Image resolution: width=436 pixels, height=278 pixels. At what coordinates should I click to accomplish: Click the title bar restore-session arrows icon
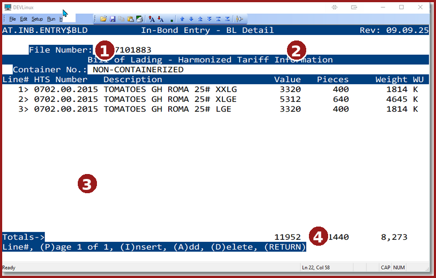tap(334, 7)
